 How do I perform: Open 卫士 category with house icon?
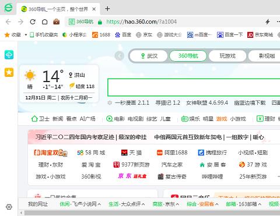(40, 119)
